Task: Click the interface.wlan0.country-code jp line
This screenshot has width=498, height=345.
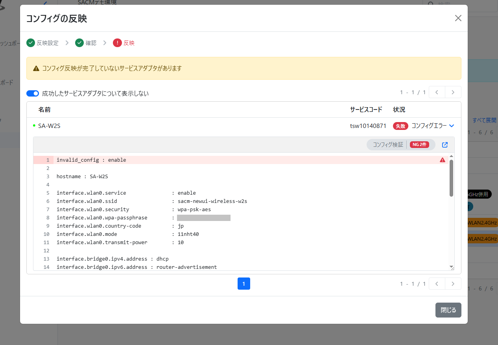Action: [x=120, y=226]
